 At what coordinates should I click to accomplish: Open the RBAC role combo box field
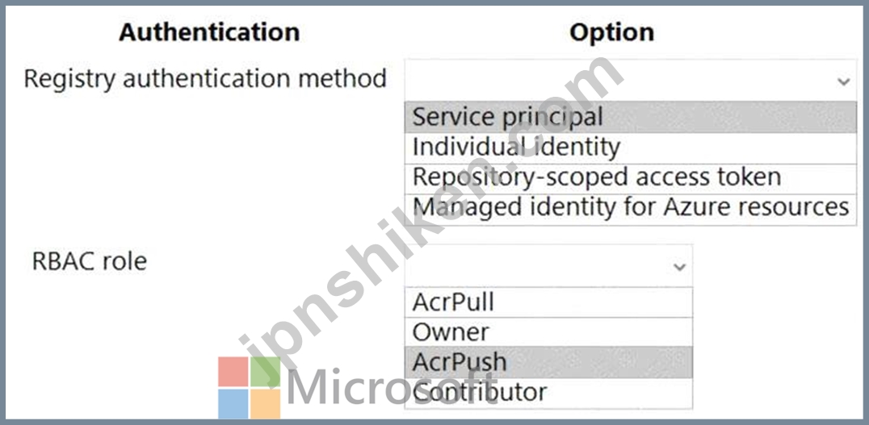point(548,265)
